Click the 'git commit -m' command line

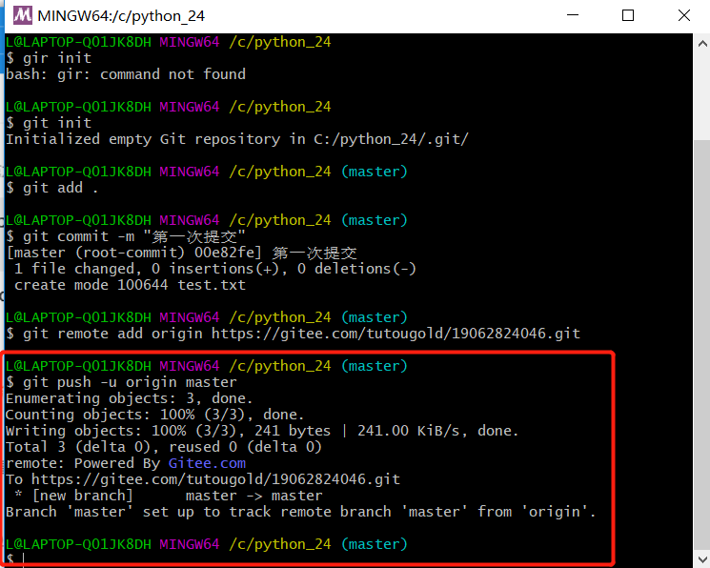click(x=126, y=236)
